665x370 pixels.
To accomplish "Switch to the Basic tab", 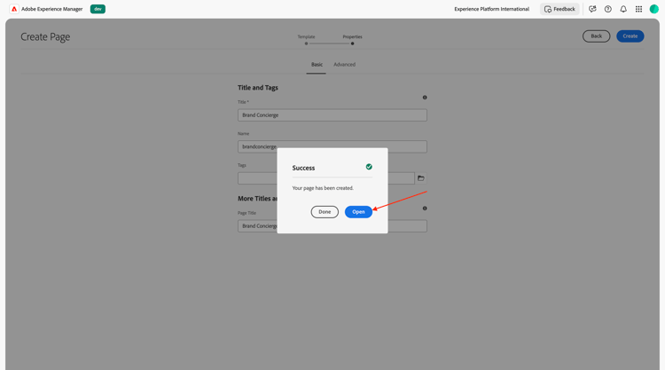I will (317, 65).
